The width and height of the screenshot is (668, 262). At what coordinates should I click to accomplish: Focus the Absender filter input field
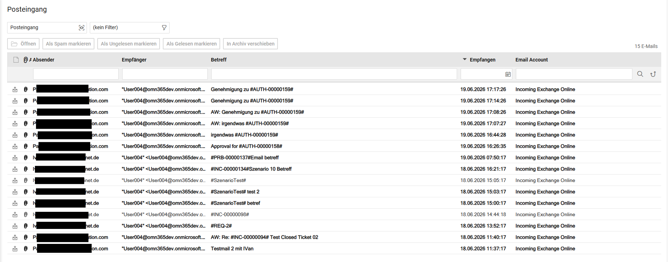[x=76, y=74]
